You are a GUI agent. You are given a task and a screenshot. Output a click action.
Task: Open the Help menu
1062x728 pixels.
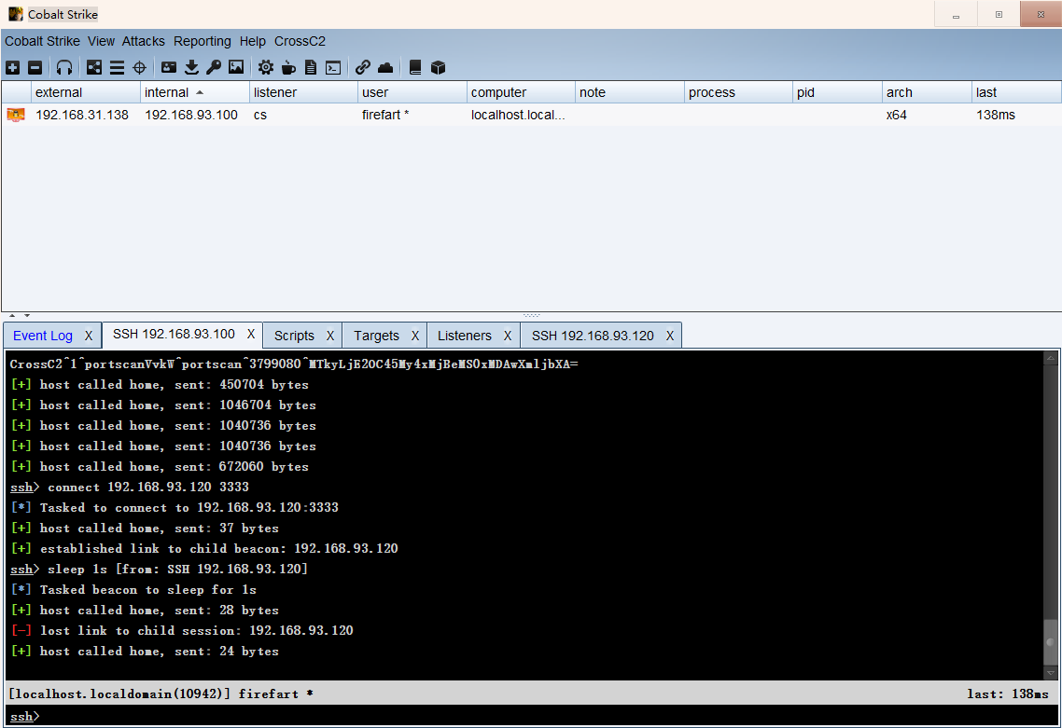click(253, 41)
